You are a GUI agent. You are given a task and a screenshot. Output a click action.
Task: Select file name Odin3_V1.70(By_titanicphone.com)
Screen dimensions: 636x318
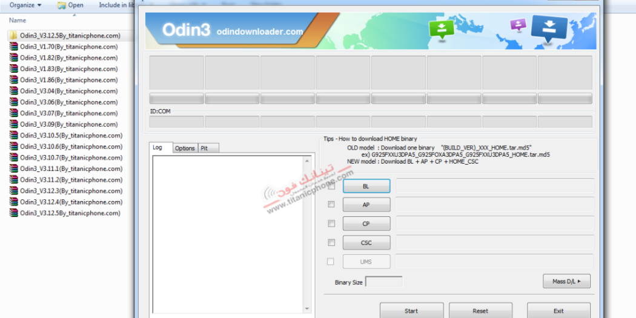coord(69,47)
